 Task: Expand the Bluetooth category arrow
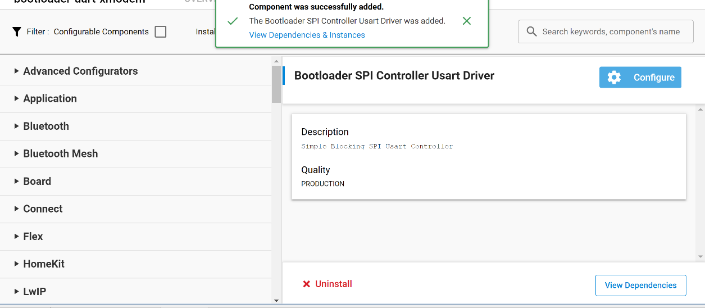click(17, 126)
